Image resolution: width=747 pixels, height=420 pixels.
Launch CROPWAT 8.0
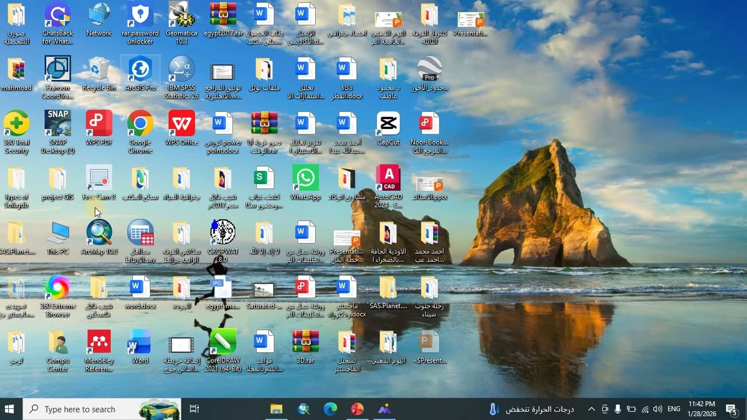coord(223,241)
